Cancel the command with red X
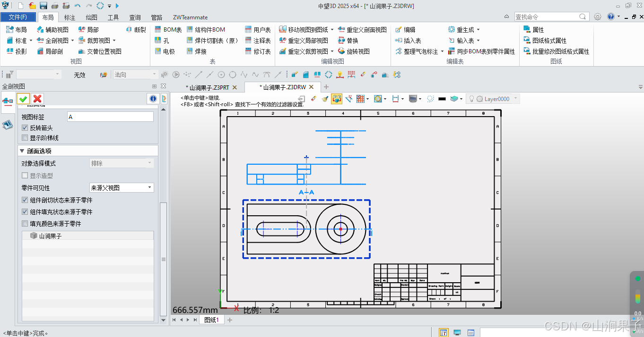644x337 pixels. click(x=37, y=99)
